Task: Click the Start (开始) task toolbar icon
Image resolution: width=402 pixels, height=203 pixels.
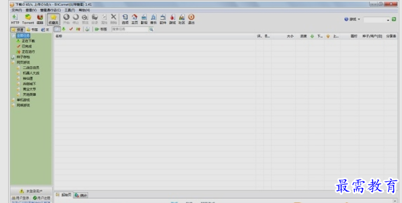Action: 66,19
